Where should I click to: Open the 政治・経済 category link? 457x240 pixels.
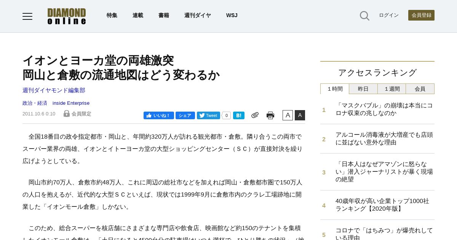(x=35, y=103)
